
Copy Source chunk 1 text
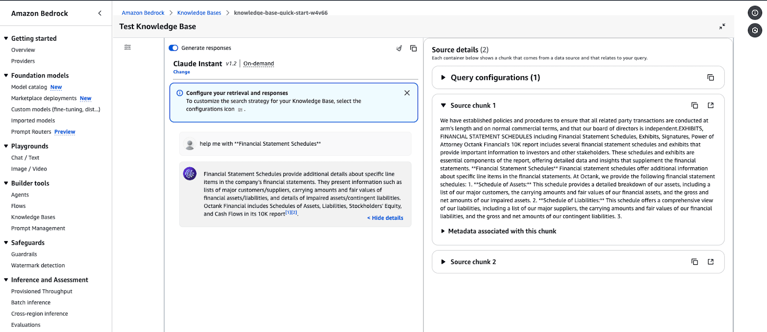click(x=694, y=105)
